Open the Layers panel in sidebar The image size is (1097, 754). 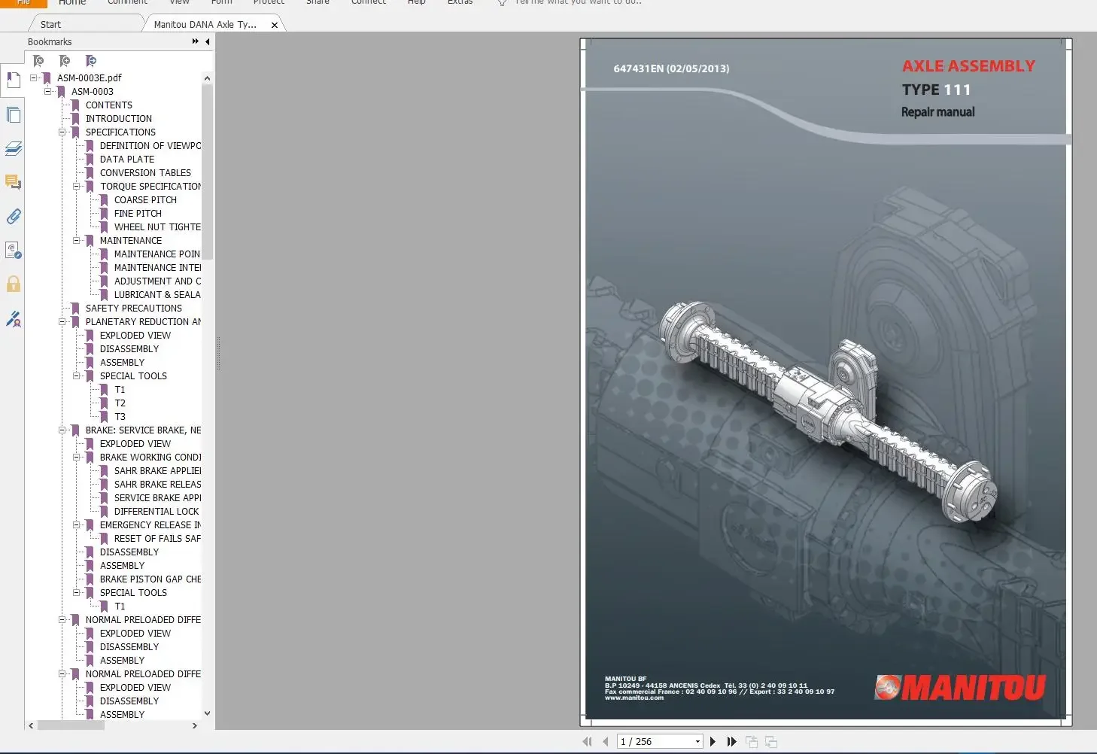tap(13, 149)
